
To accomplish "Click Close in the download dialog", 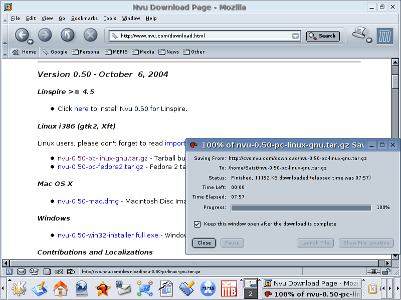I will [204, 243].
